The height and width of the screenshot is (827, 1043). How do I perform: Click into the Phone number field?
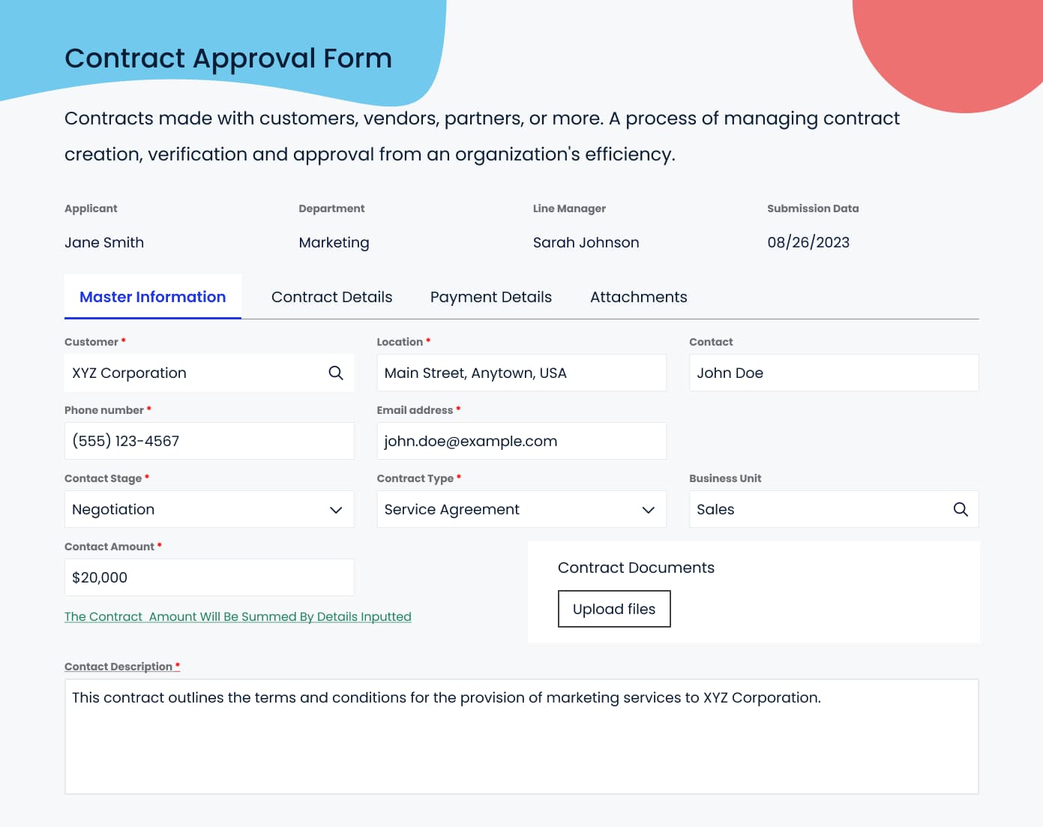208,441
